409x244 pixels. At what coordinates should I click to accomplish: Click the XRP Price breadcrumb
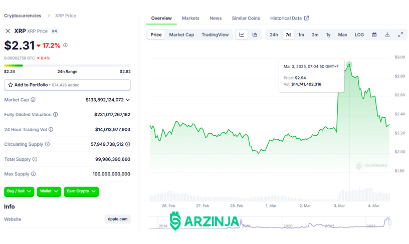(66, 16)
